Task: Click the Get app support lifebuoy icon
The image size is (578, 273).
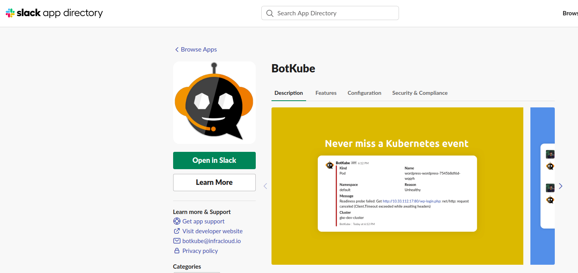Action: (177, 221)
